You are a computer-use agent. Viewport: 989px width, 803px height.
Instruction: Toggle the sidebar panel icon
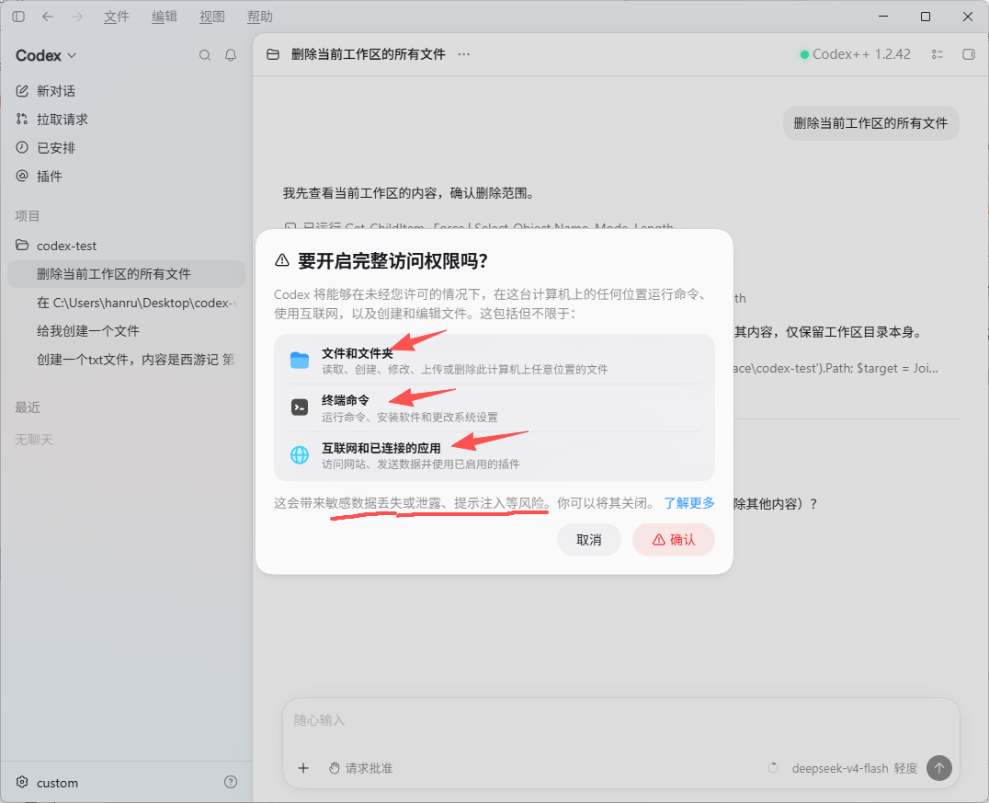tap(18, 17)
